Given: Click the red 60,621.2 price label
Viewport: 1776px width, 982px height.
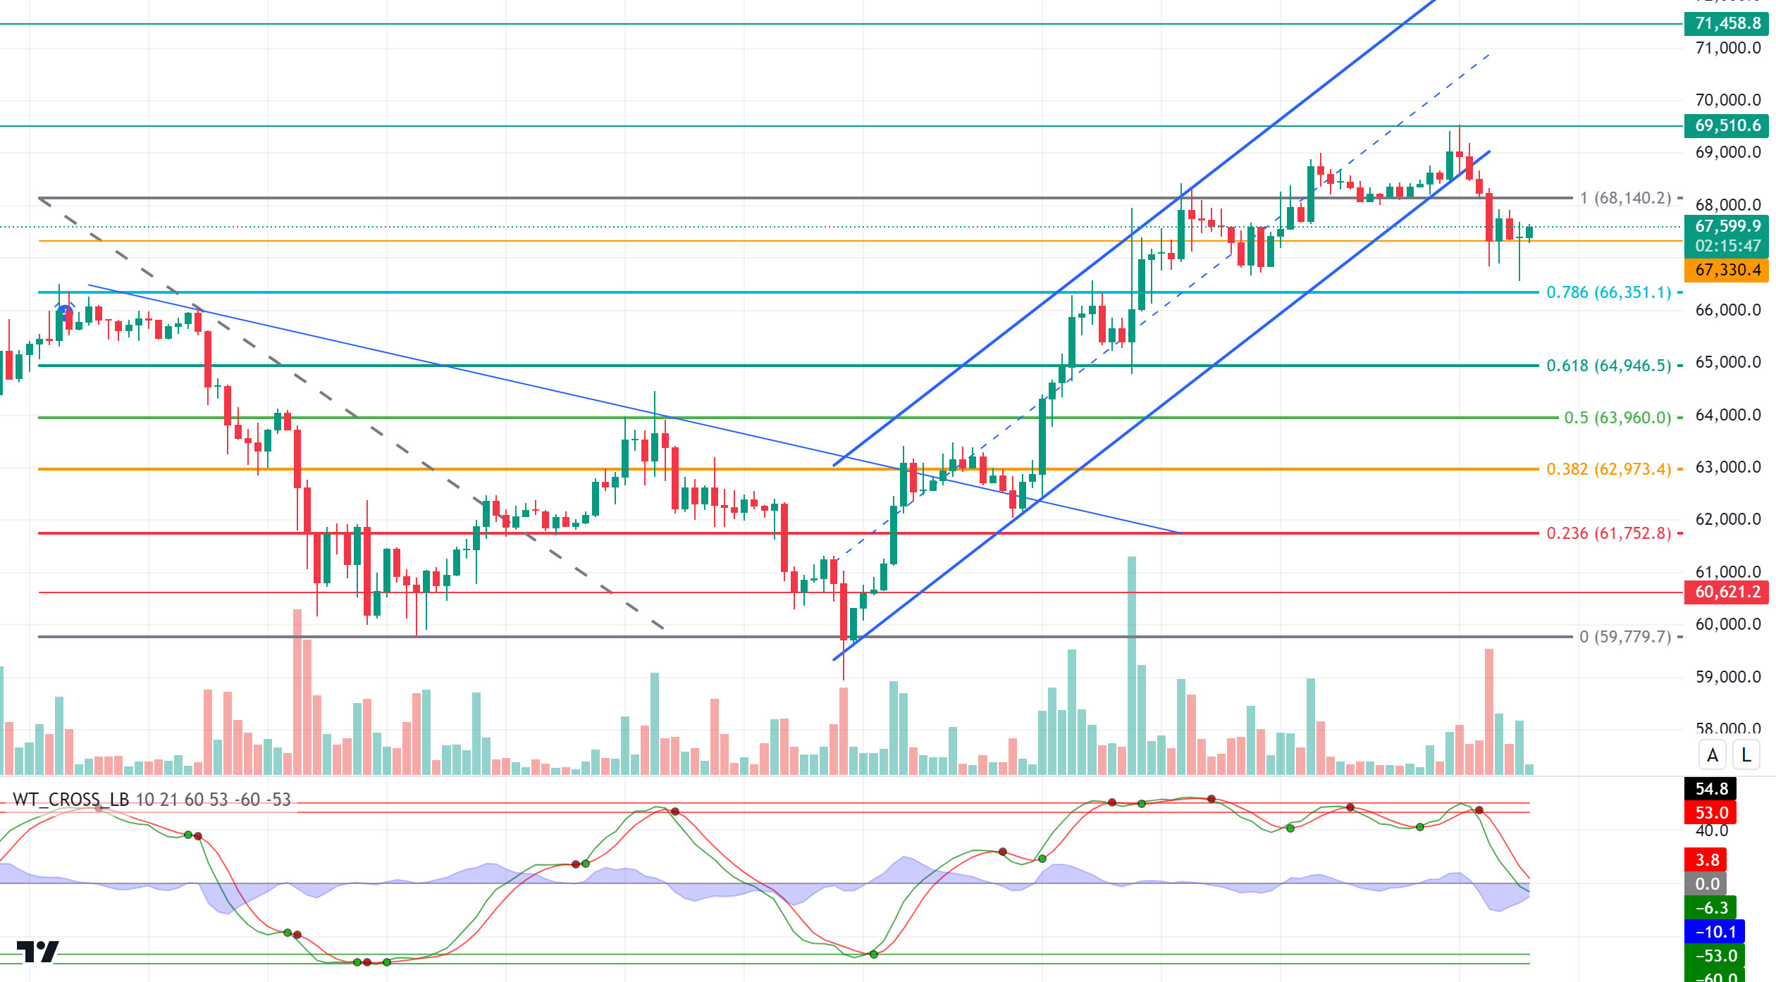Looking at the screenshot, I should click(1727, 592).
